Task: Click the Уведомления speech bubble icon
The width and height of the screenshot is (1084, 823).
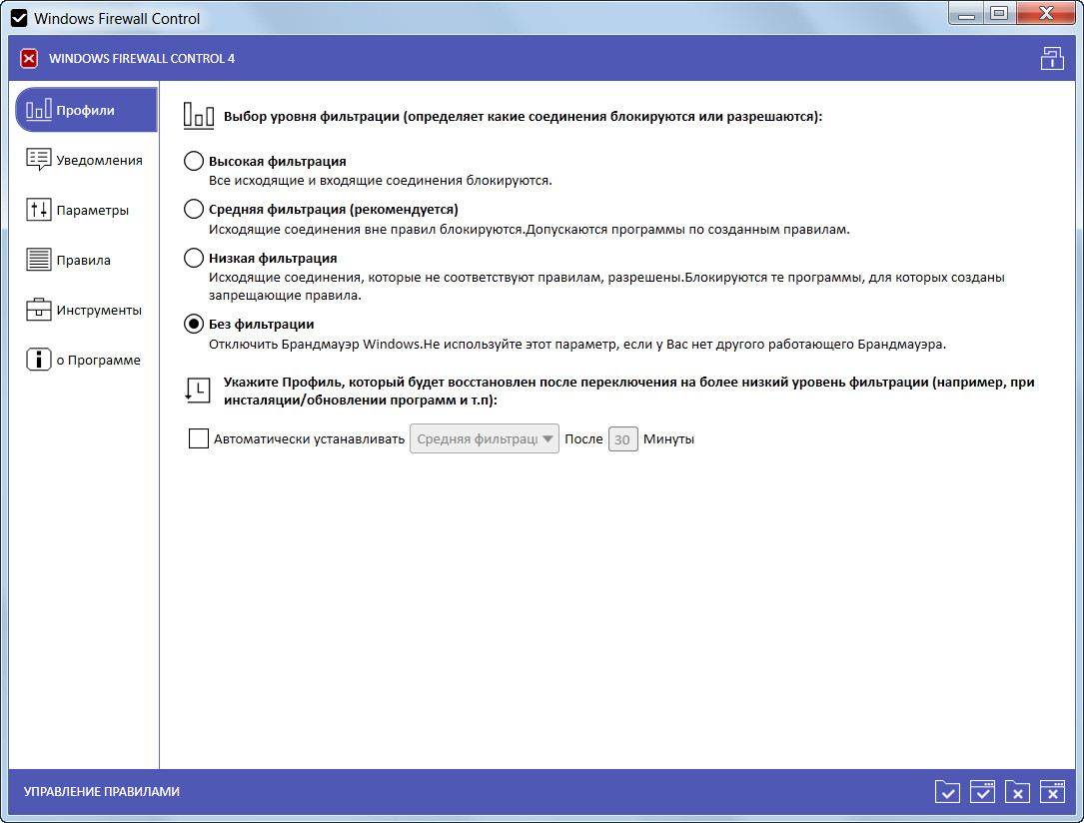Action: (38, 160)
